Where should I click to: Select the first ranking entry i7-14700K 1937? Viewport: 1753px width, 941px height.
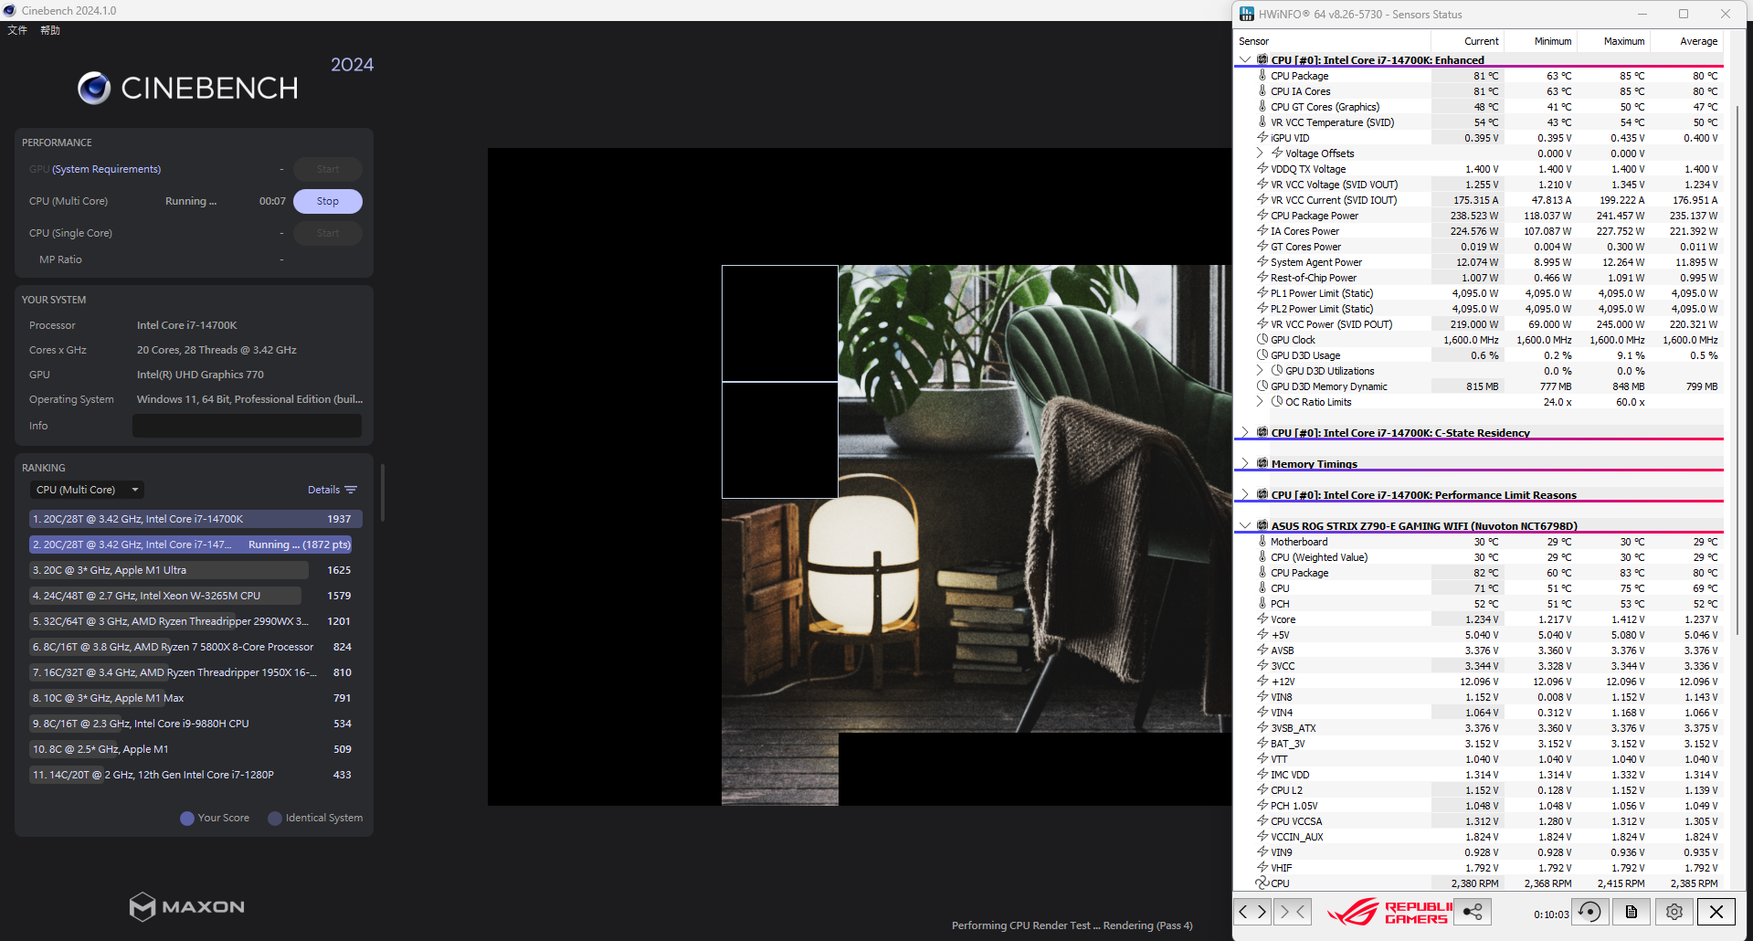tap(195, 519)
